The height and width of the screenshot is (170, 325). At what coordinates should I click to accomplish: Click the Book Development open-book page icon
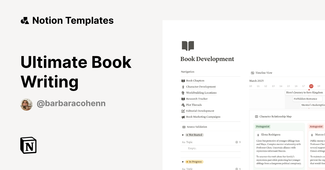click(x=187, y=46)
